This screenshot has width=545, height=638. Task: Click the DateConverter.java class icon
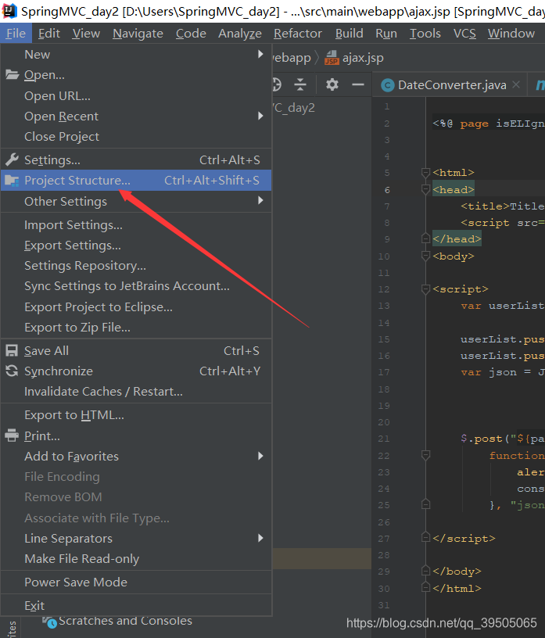click(388, 85)
